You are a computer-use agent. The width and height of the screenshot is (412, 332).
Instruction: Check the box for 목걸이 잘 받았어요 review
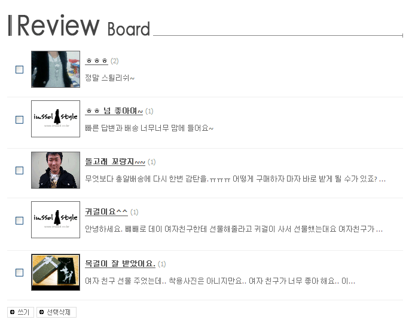20,272
